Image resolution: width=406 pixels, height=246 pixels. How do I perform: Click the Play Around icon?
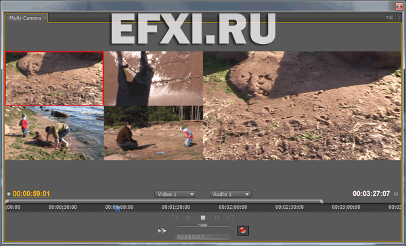click(162, 230)
